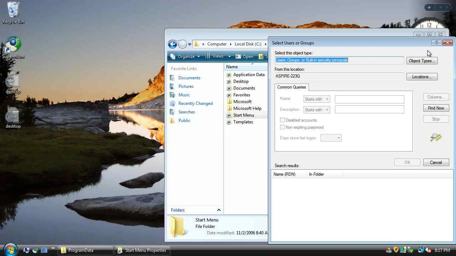Click the security shield tray icon
The image size is (456, 256).
(396, 250)
